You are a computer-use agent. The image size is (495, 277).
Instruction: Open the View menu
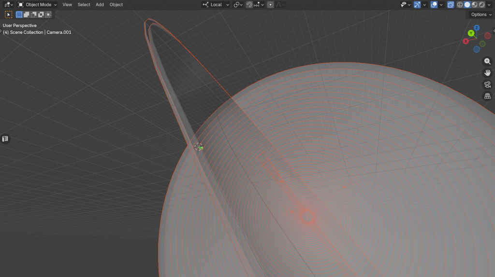pyautogui.click(x=67, y=4)
